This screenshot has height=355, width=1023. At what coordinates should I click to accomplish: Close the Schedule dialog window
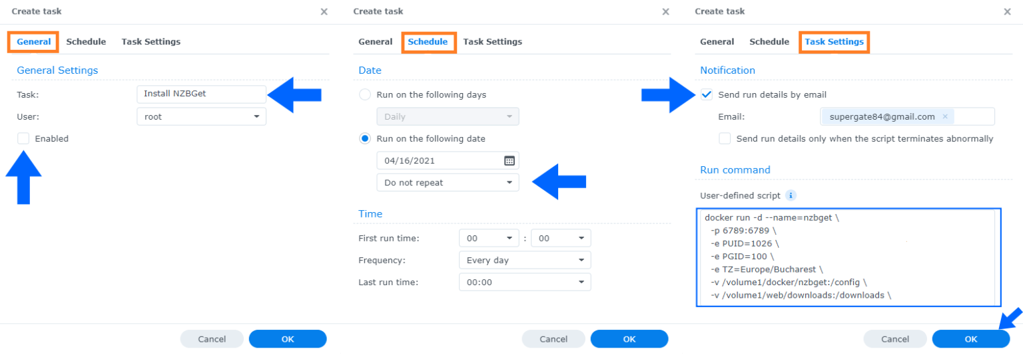pos(665,11)
